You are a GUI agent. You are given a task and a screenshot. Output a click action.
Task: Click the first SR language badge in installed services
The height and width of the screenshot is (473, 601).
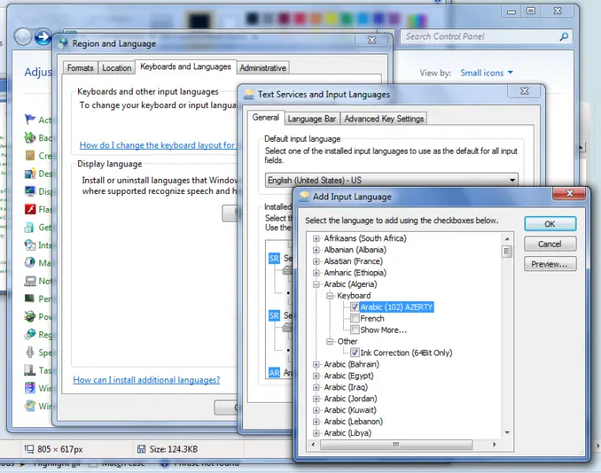click(x=274, y=259)
